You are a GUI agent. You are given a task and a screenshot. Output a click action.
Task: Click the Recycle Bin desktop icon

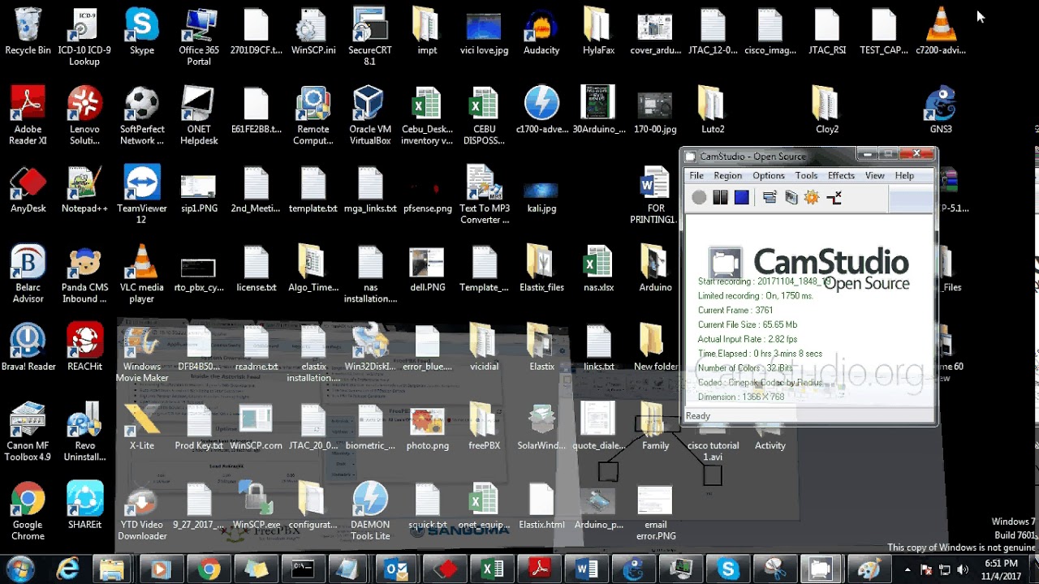point(28,32)
